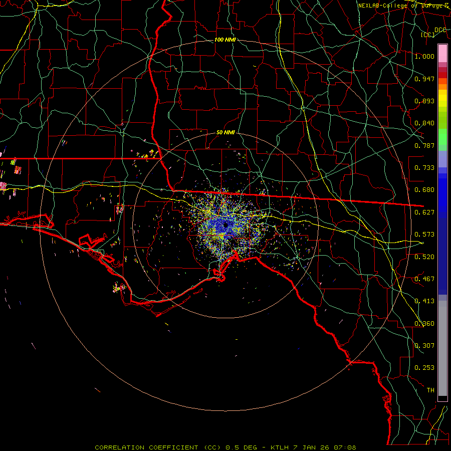Click the 0.573 color scale value
451x451 pixels.
(424, 235)
